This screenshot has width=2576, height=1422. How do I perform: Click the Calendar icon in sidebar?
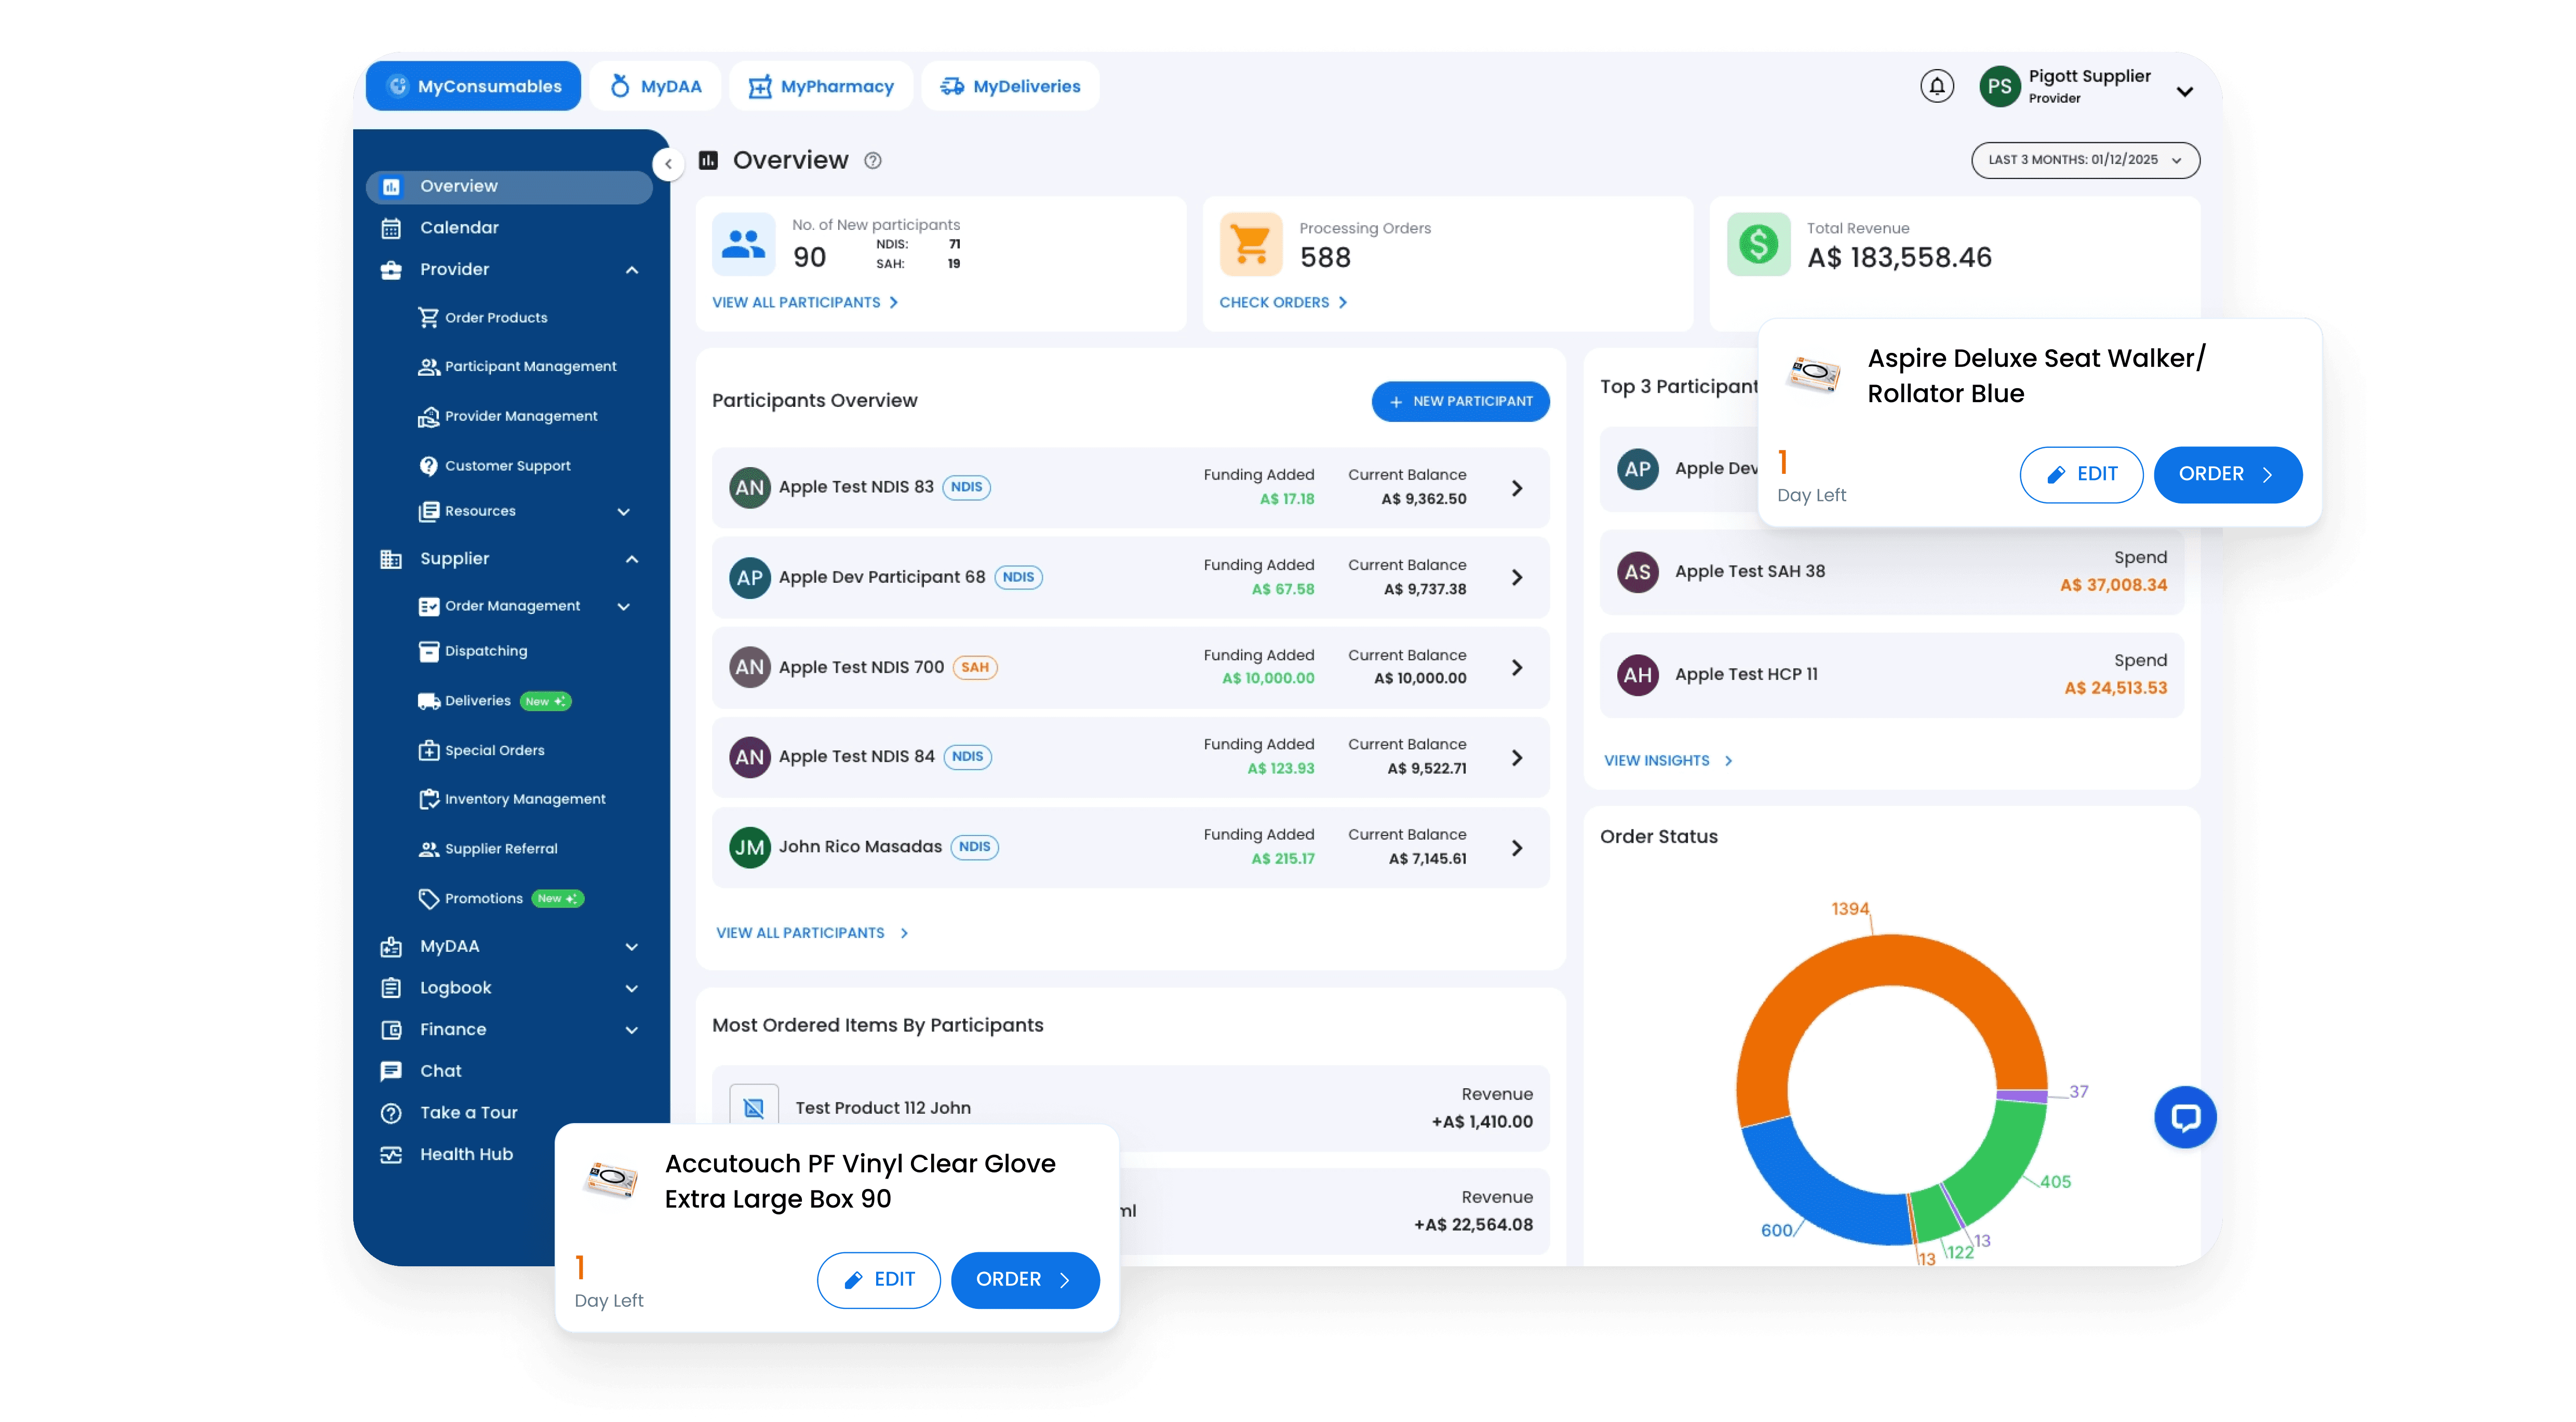point(391,228)
